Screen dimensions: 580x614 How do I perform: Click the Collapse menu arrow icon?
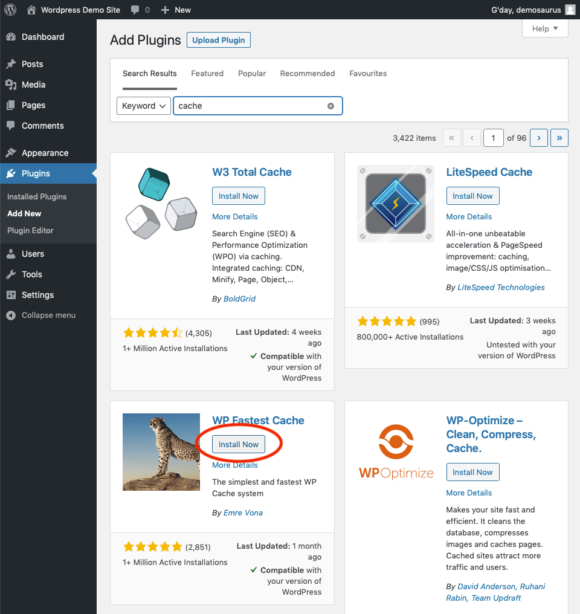point(11,315)
